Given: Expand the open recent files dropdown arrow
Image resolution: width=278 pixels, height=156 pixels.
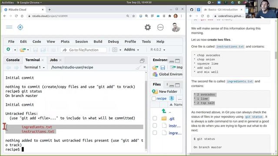Looking at the screenshot, I should (28, 50).
